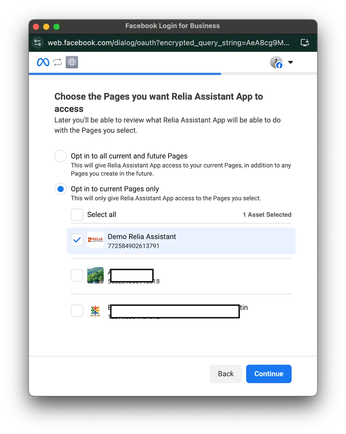Uncheck the Demo Relia Assistant page
346x434 pixels.
(77, 240)
